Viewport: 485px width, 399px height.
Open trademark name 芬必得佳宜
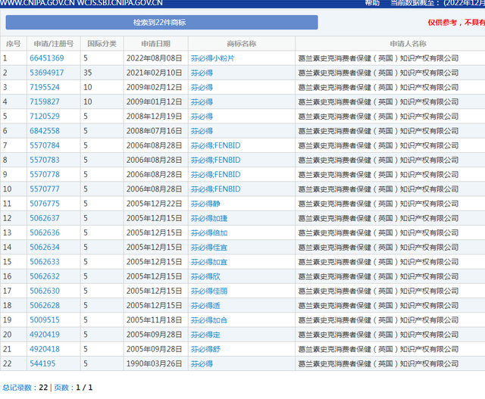click(209, 248)
